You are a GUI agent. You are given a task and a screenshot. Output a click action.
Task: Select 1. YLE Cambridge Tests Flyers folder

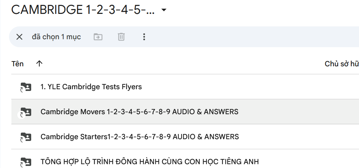point(91,87)
